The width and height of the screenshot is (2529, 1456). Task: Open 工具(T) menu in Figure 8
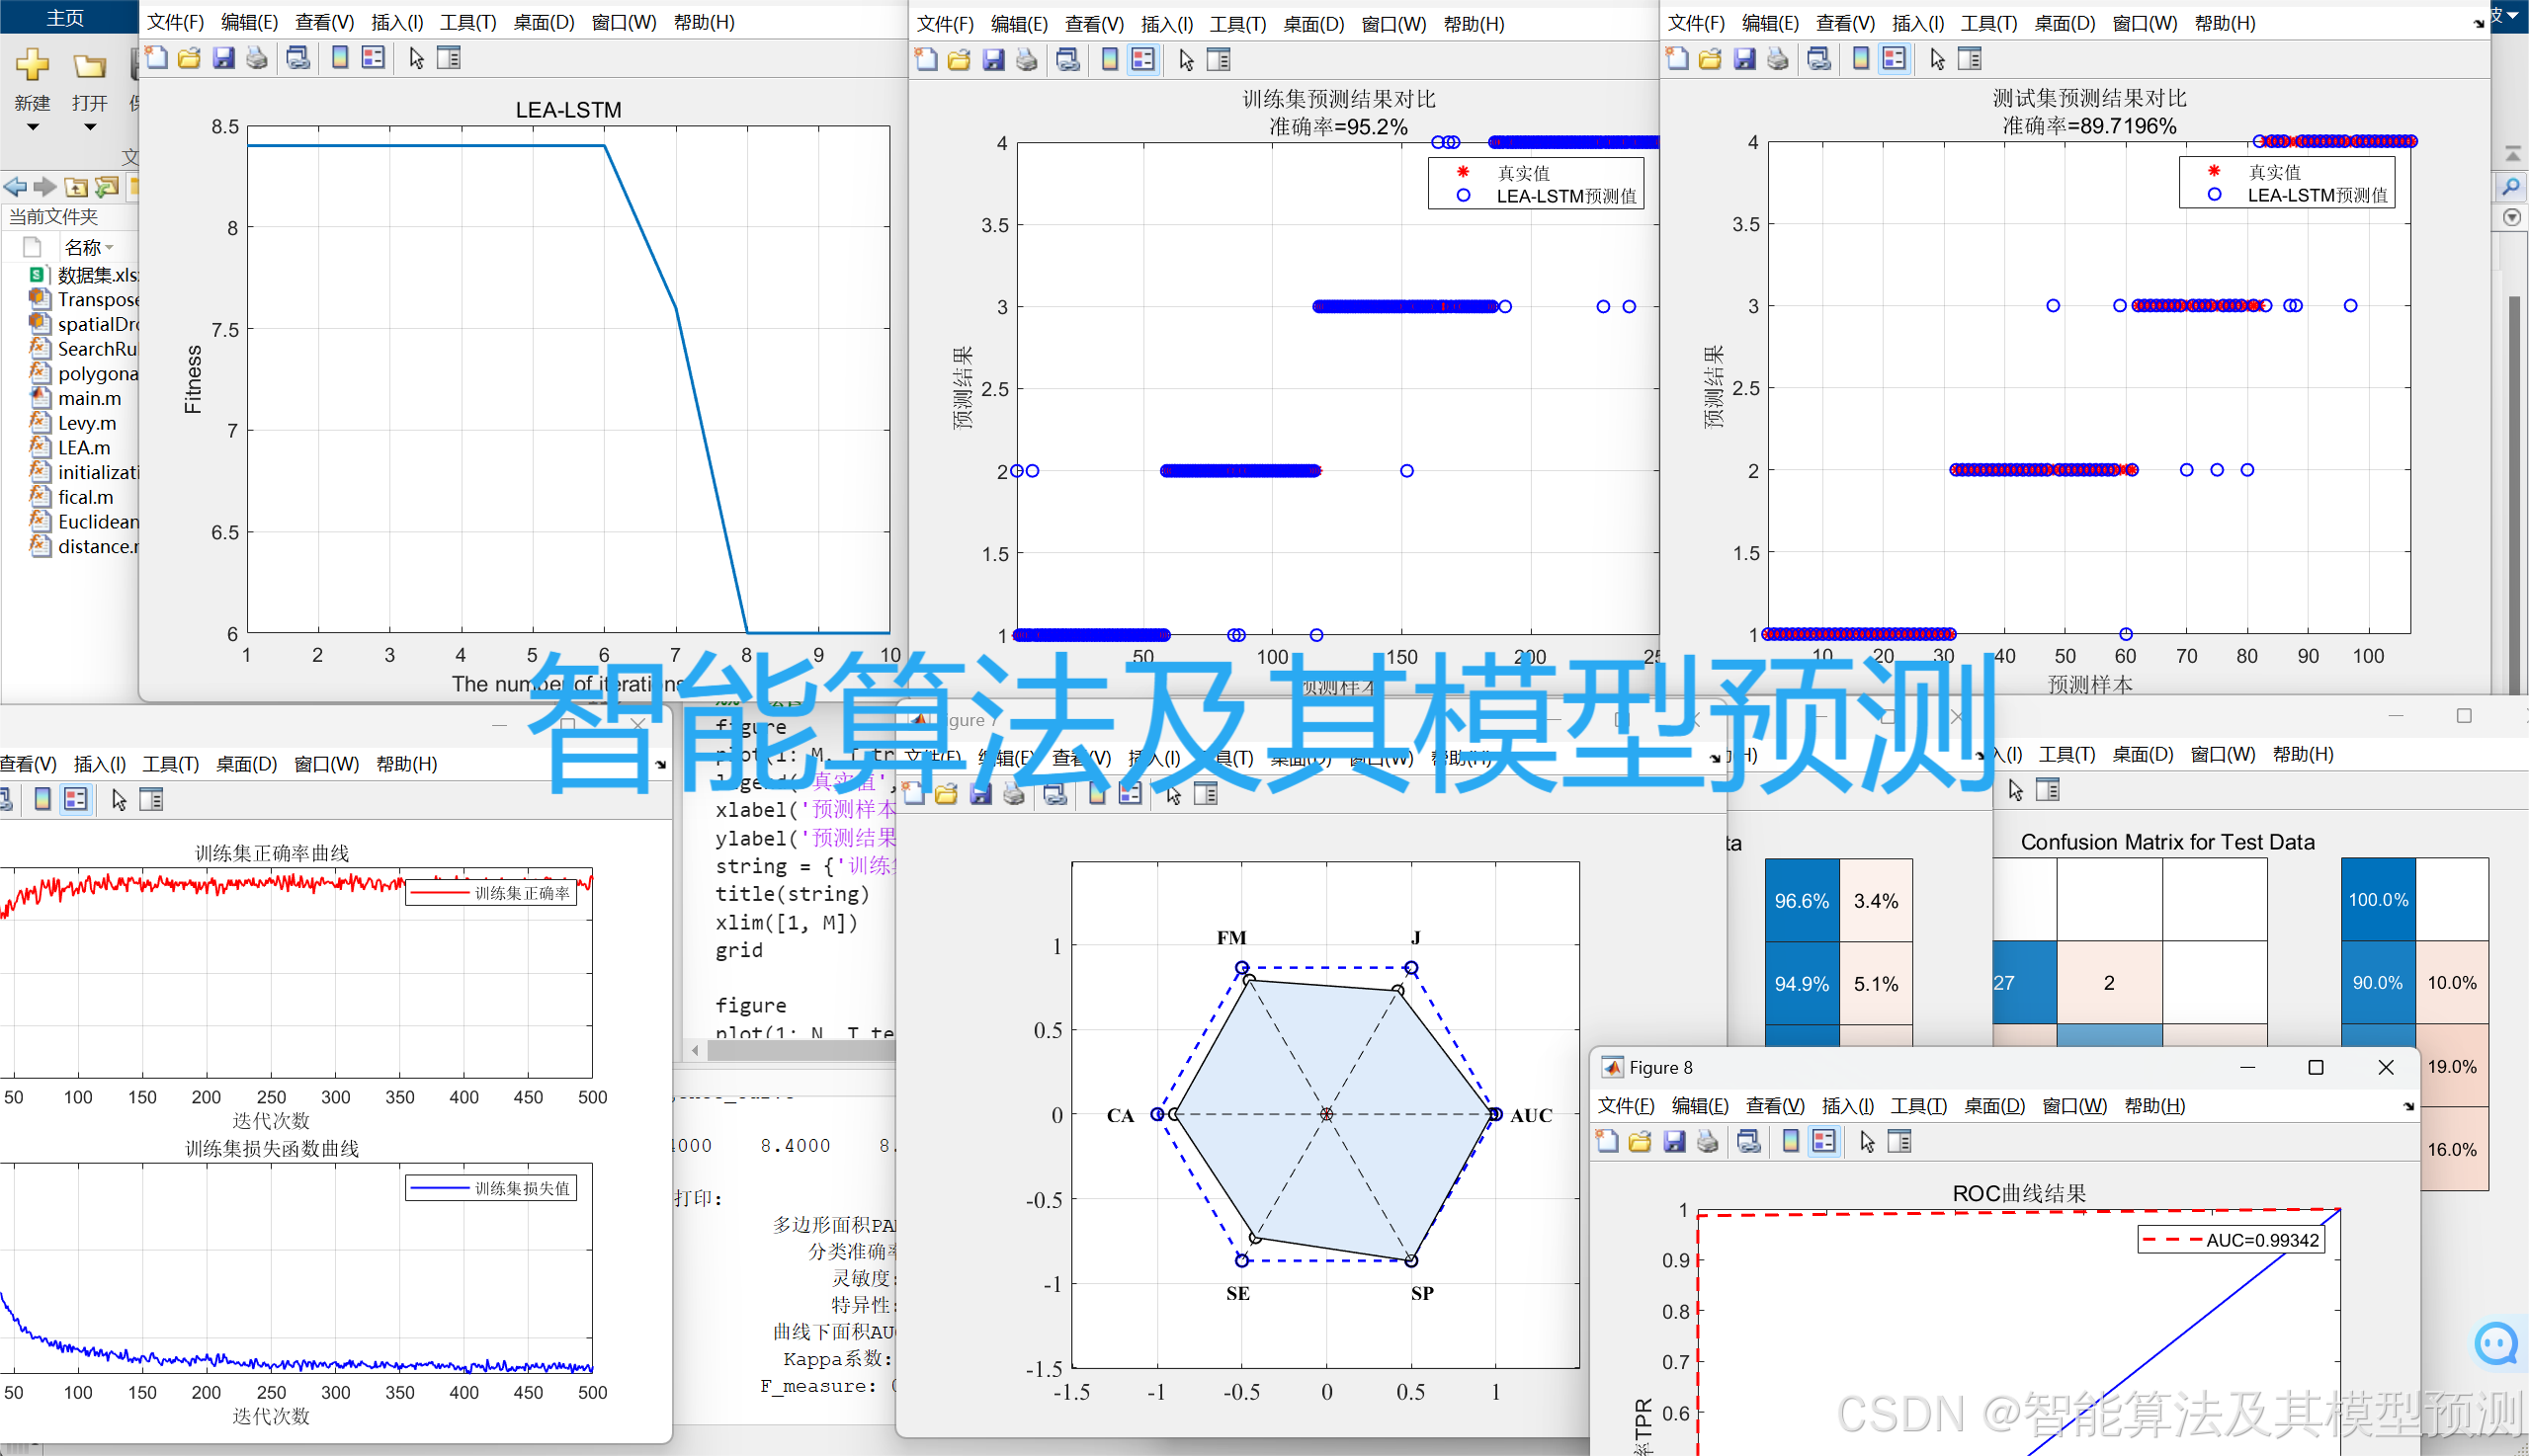[1918, 1105]
